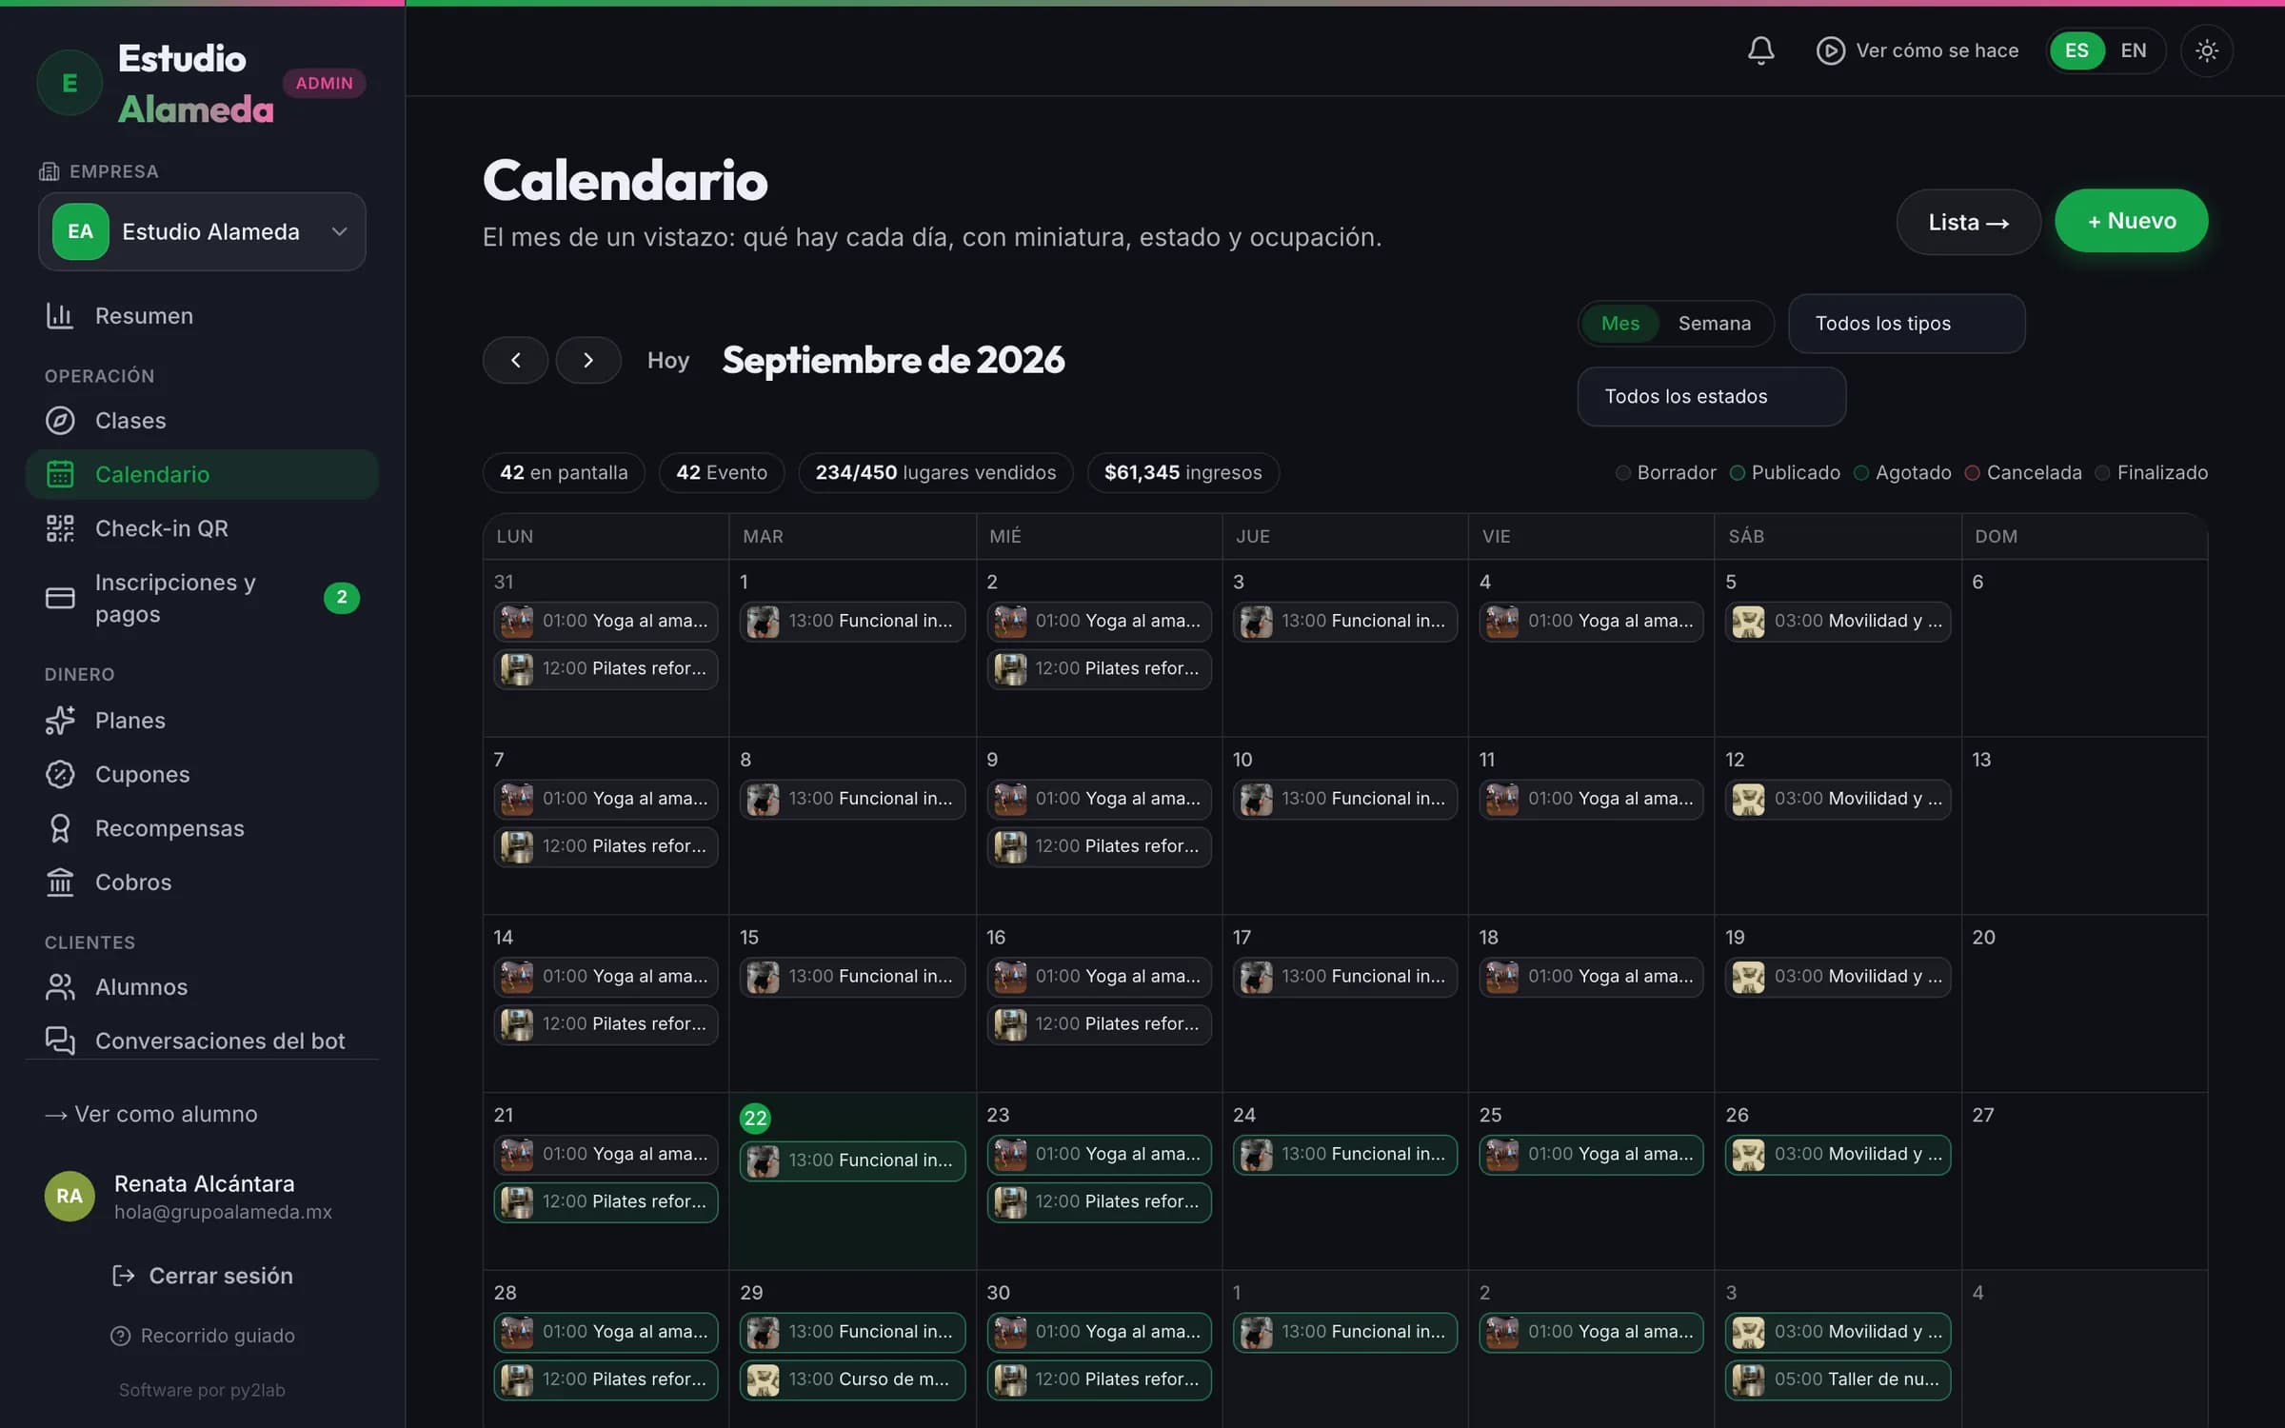Image resolution: width=2285 pixels, height=1428 pixels.
Task: Open the Software por py2lab link
Action: (202, 1390)
